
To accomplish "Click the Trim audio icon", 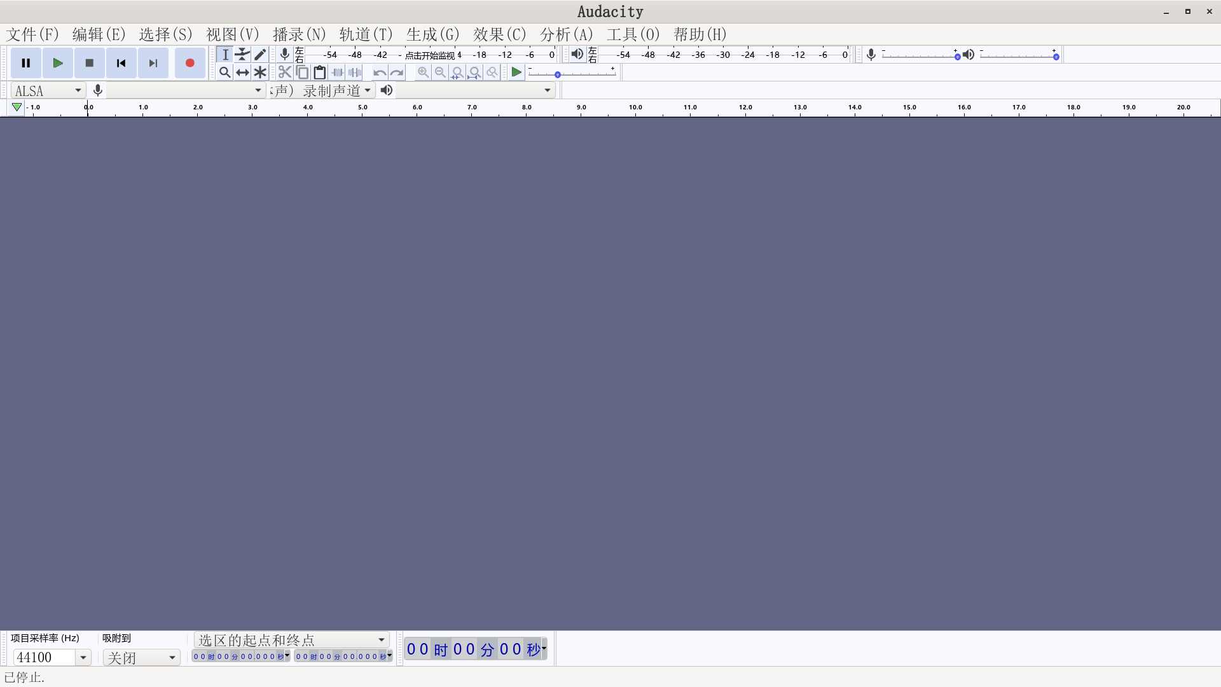I will [x=338, y=73].
